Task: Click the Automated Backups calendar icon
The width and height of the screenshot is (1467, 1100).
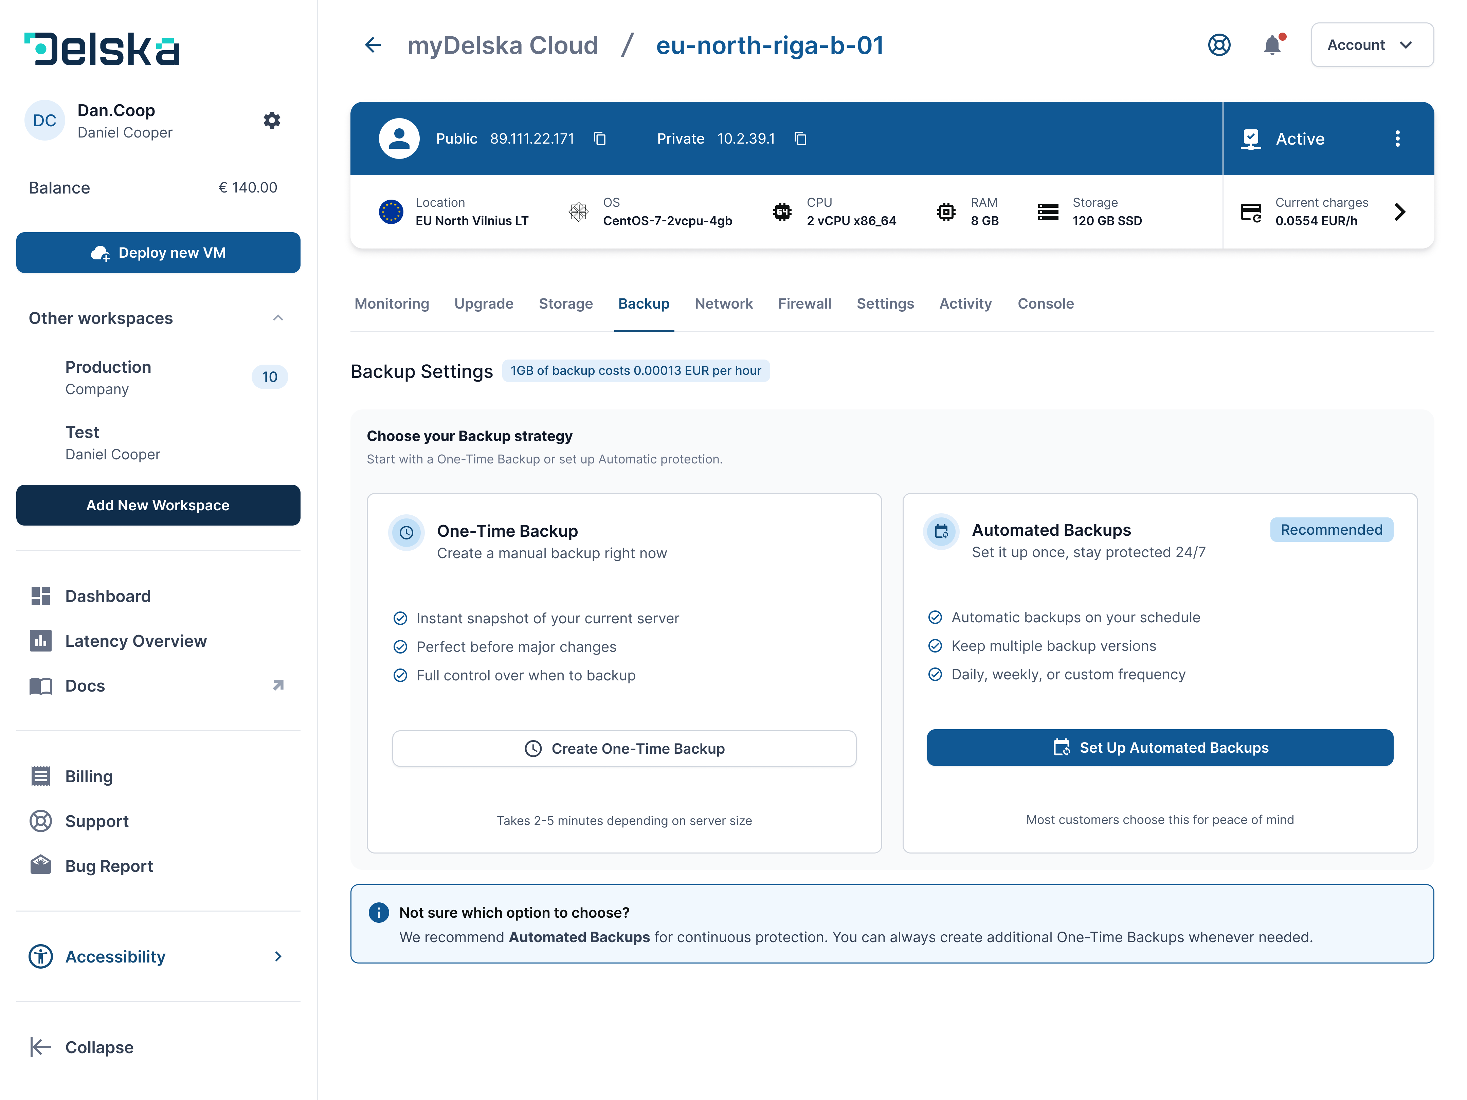Action: [x=941, y=531]
